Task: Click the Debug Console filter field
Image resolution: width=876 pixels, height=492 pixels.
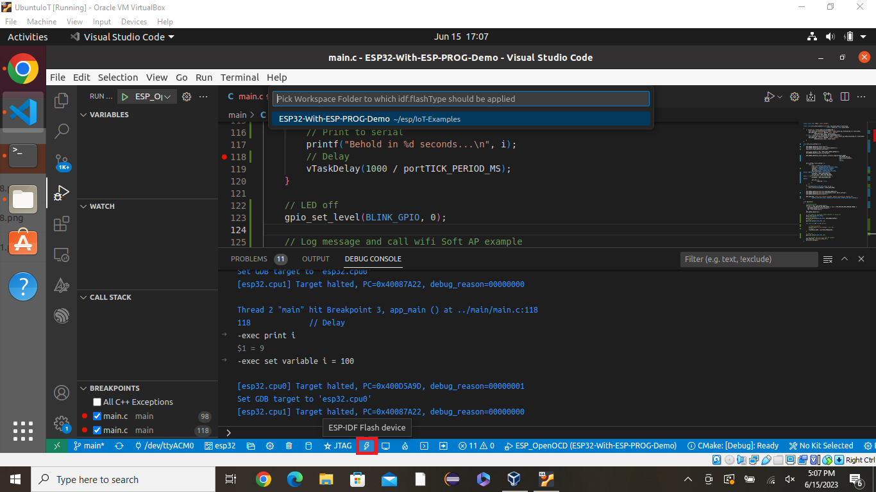Action: [x=749, y=259]
